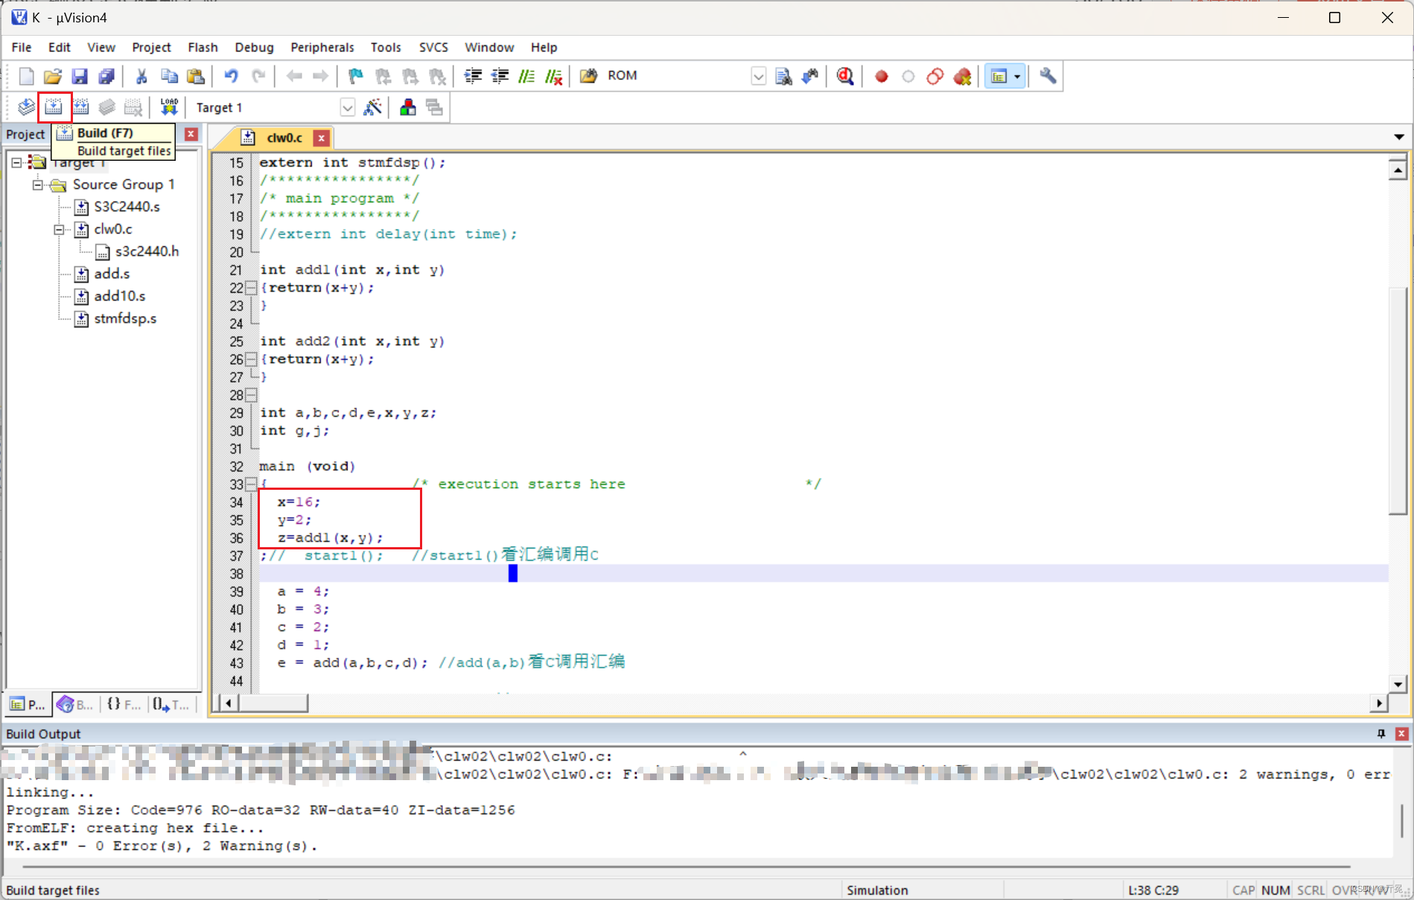Screen dimensions: 1414x900
Task: Open Manage Components icon with colored blocks
Action: click(x=407, y=107)
